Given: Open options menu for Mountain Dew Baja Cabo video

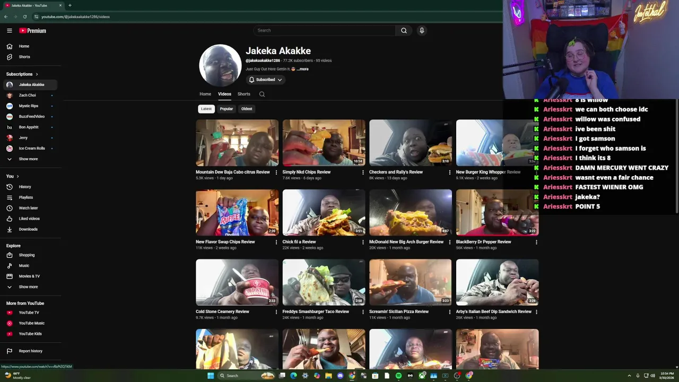Looking at the screenshot, I should click(x=276, y=172).
